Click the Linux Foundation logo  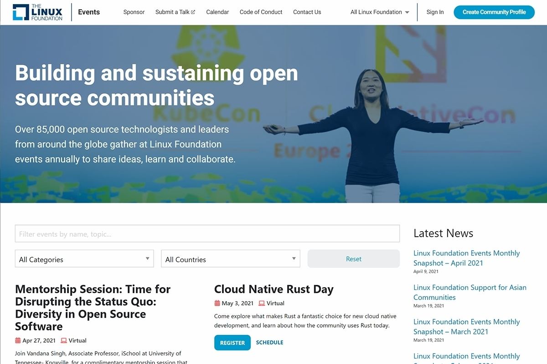(38, 12)
